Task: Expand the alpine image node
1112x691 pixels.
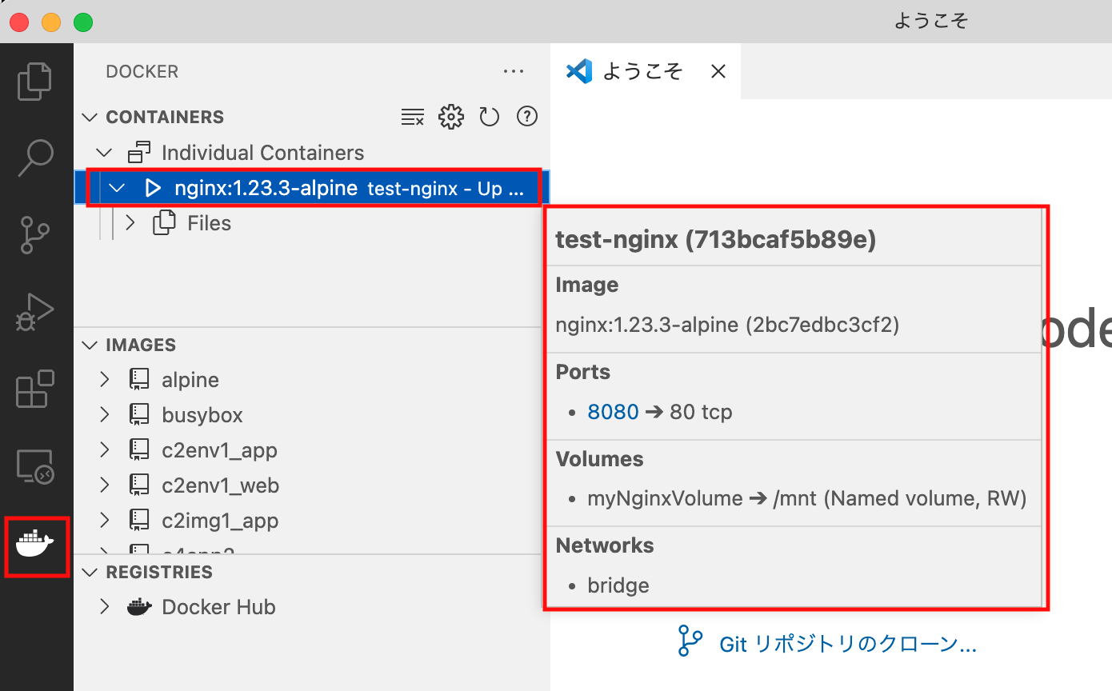Action: (x=104, y=379)
